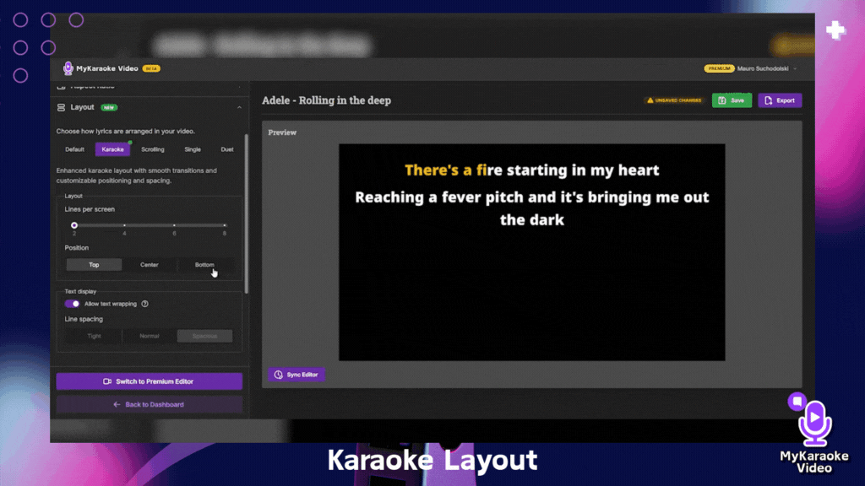Click the Adele - Rolling in the deep title

pos(327,100)
